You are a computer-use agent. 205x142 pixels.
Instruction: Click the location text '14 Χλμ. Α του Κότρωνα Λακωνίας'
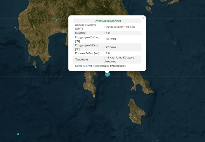pyautogui.click(x=119, y=60)
